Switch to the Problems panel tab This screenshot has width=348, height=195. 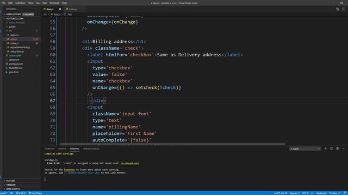[x=49, y=149]
